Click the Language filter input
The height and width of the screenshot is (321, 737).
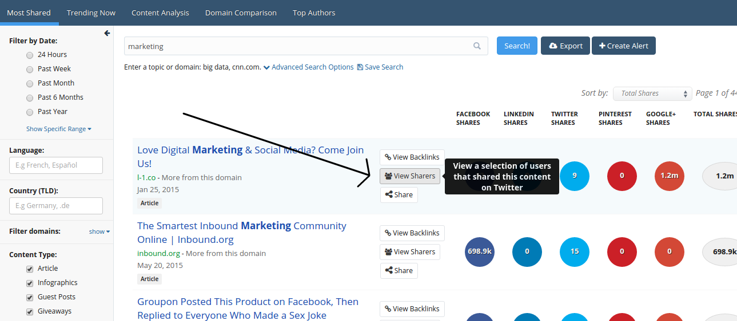tap(56, 165)
